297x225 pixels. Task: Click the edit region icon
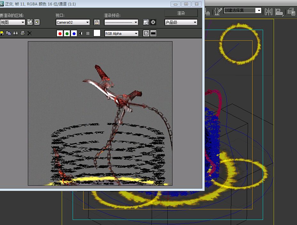30,22
